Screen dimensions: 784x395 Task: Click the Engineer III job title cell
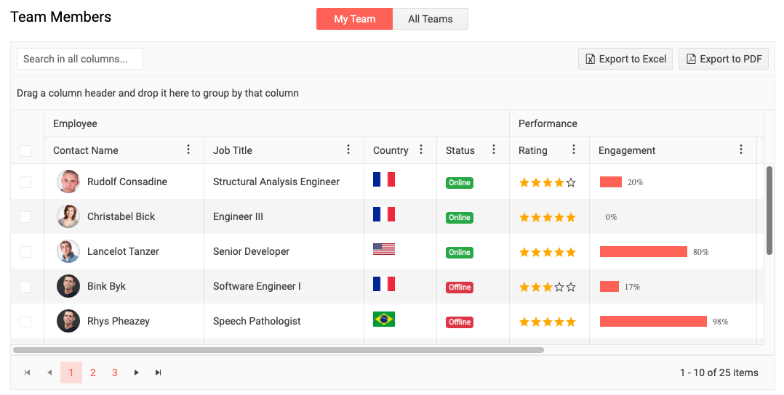point(284,216)
